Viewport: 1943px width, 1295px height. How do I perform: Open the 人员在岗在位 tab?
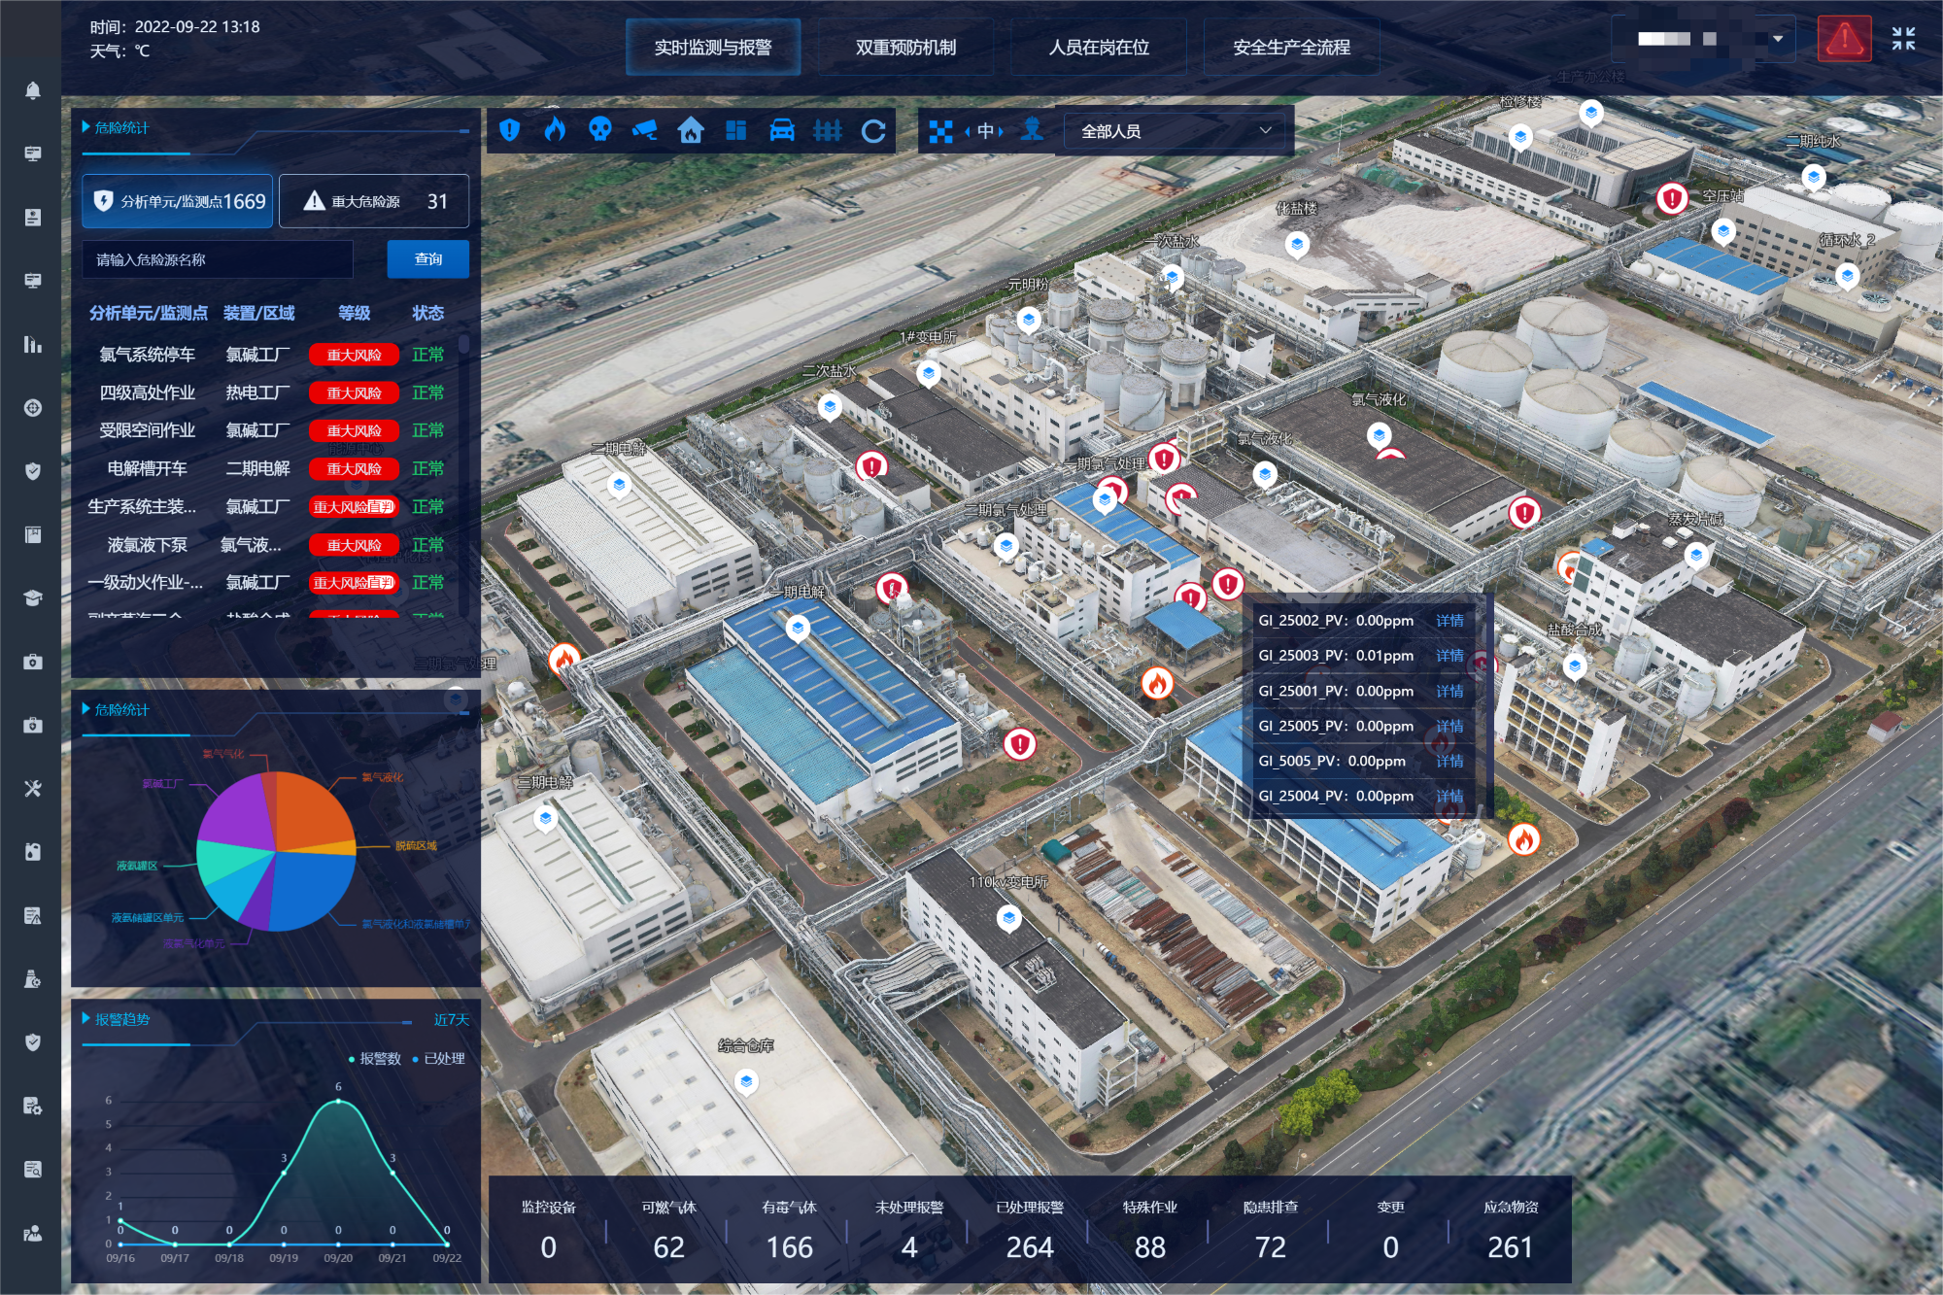(x=1099, y=48)
